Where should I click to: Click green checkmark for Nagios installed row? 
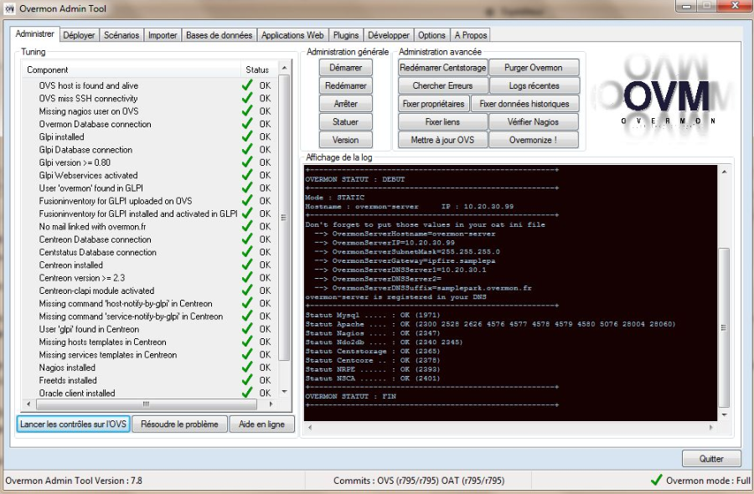click(x=247, y=368)
